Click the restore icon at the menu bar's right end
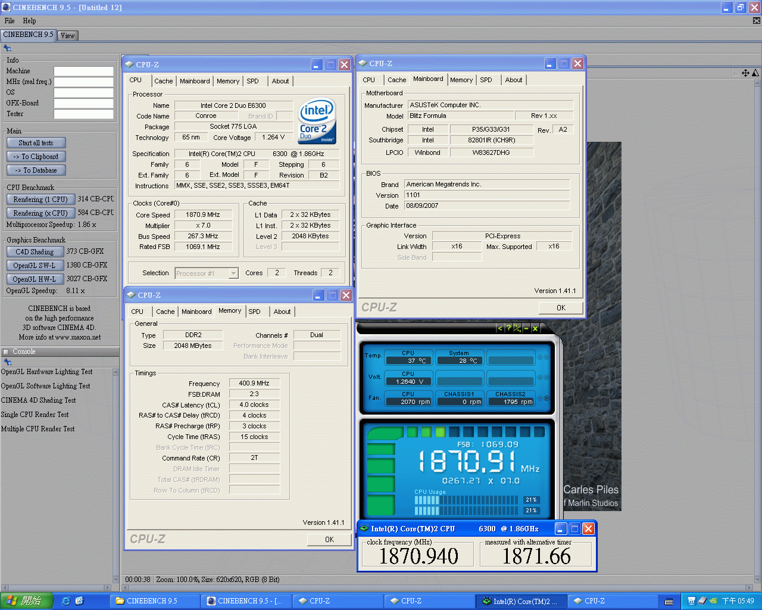762x610 pixels. (x=756, y=21)
